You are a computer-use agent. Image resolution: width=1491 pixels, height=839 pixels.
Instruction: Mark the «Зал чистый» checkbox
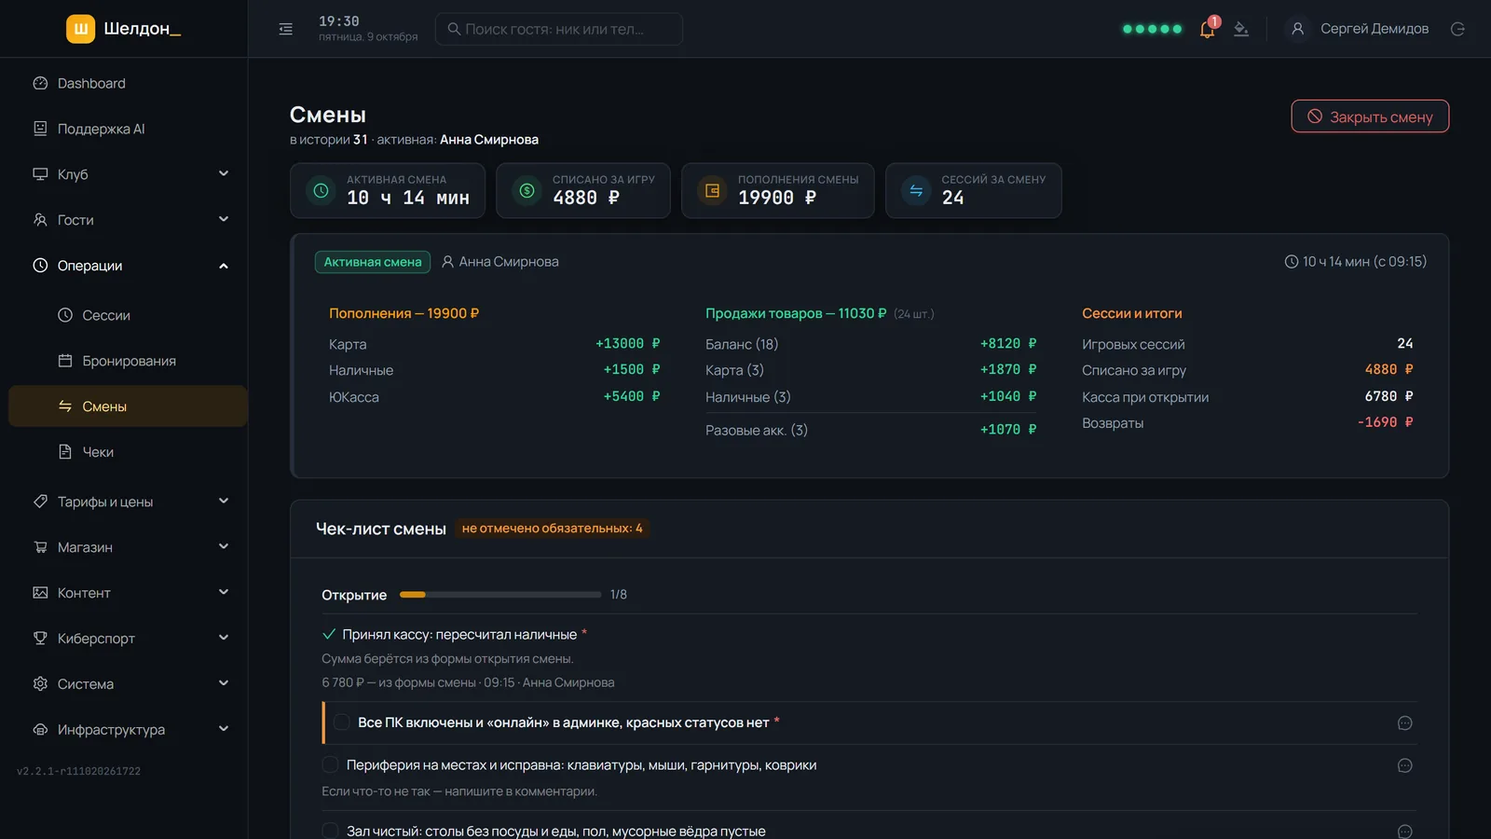pos(330,831)
